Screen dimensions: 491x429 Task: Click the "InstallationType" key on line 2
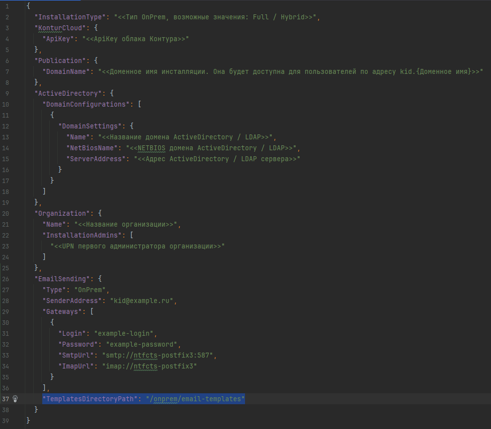70,17
